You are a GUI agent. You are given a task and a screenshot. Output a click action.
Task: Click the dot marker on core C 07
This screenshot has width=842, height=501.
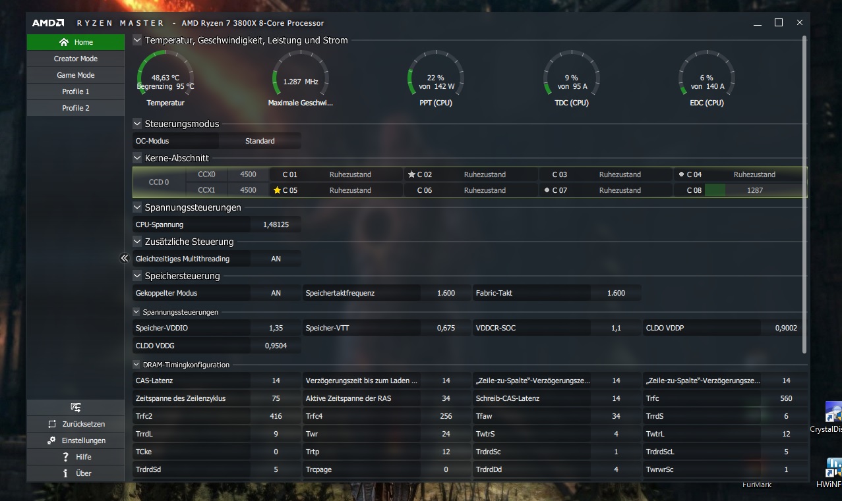[x=547, y=190]
